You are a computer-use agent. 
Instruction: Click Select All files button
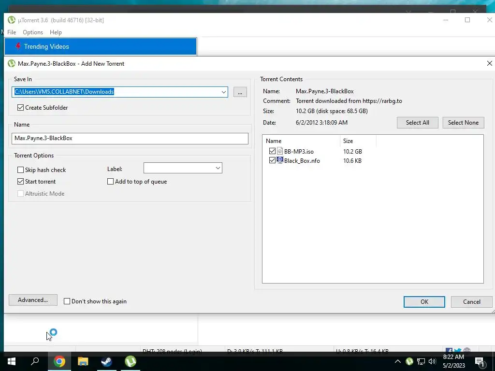417,123
